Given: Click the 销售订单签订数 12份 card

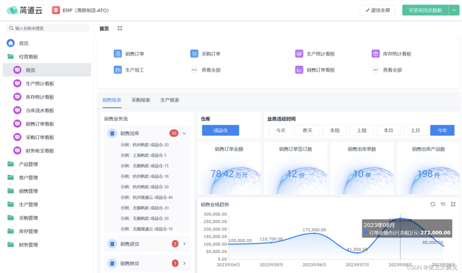Looking at the screenshot, I should [x=295, y=168].
